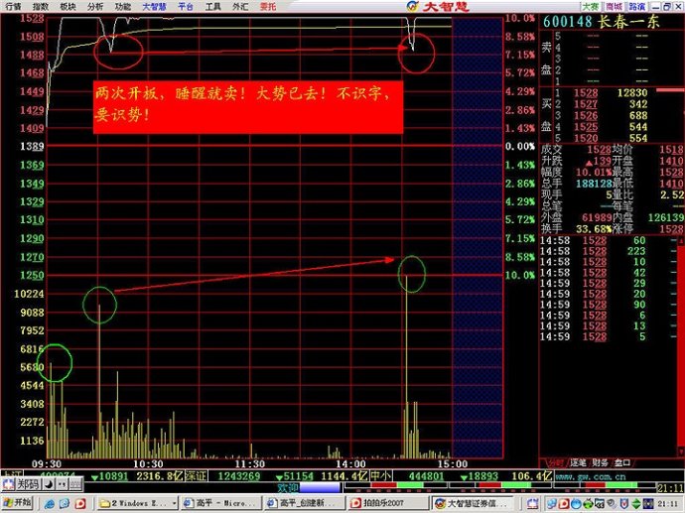
Task: Open the soft keyboard icon in IME bar
Action: (x=75, y=484)
